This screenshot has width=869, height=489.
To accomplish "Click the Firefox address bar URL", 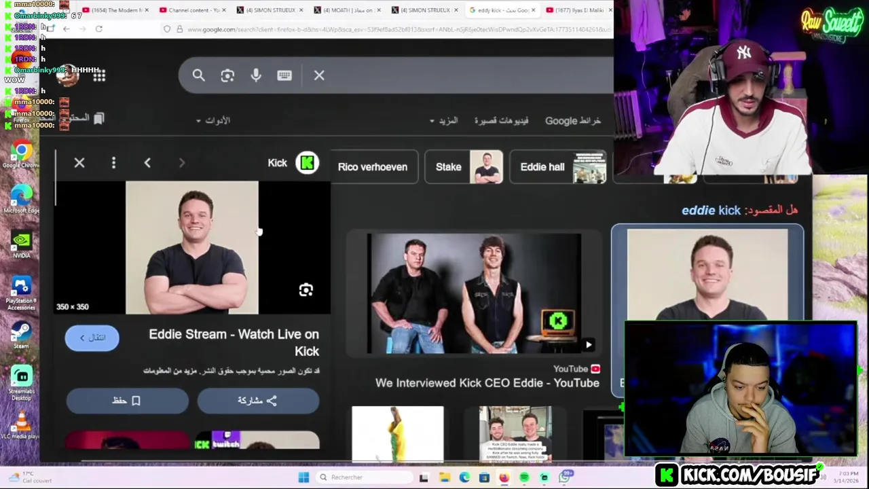I will [x=398, y=29].
